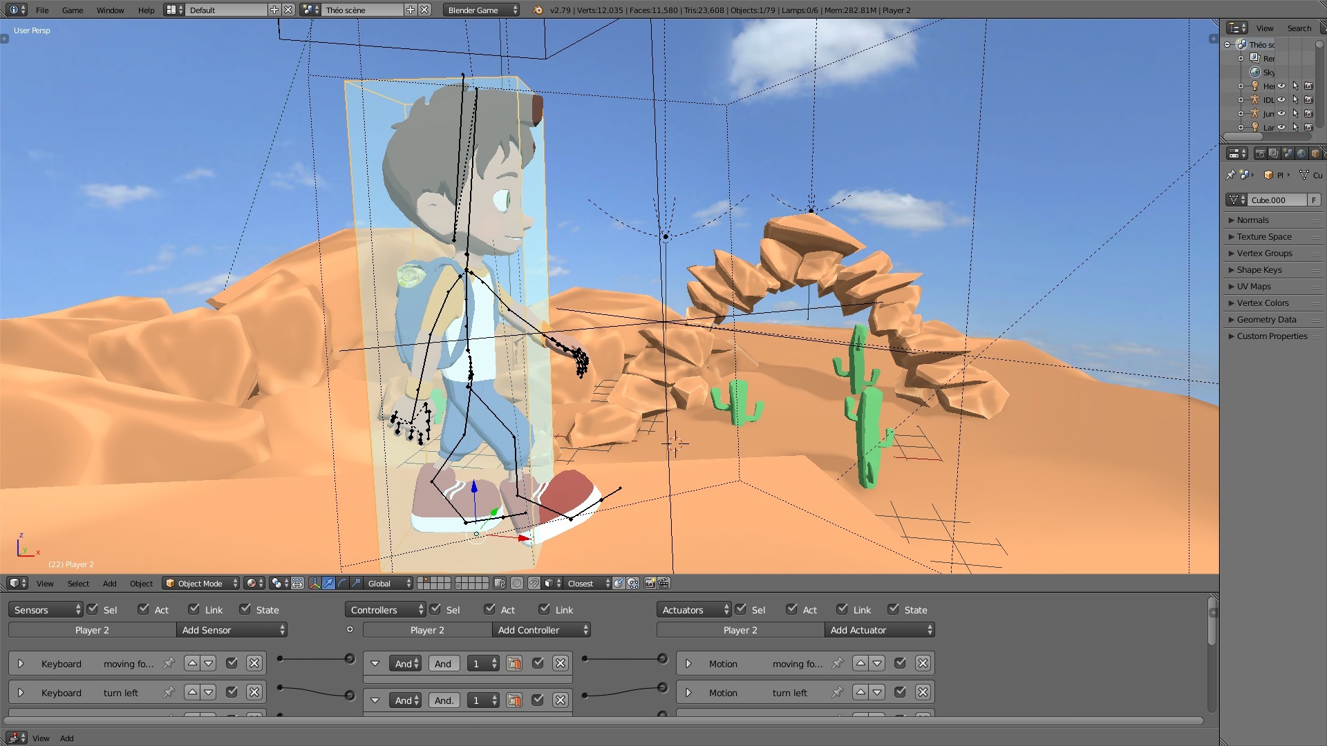Open the Render properties camera icon
This screenshot has width=1327, height=746.
(1260, 153)
